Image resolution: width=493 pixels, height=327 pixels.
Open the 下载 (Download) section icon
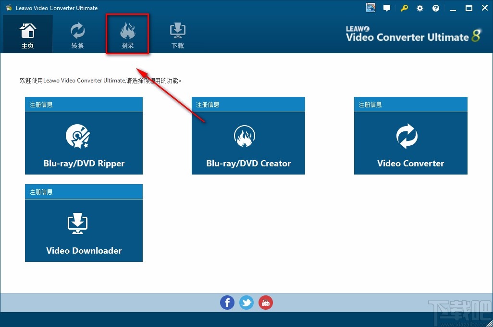tap(177, 33)
